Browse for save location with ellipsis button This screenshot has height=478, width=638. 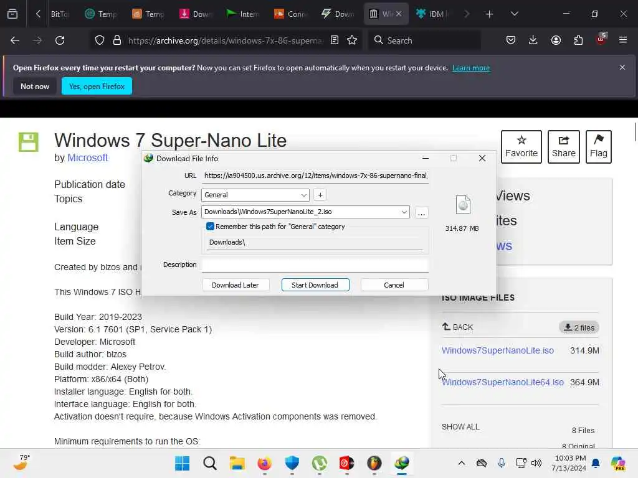pyautogui.click(x=422, y=213)
